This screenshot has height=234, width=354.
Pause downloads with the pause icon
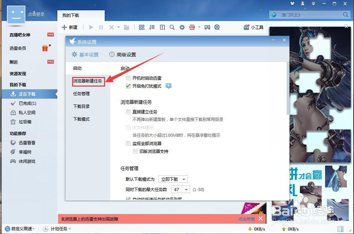point(101,27)
